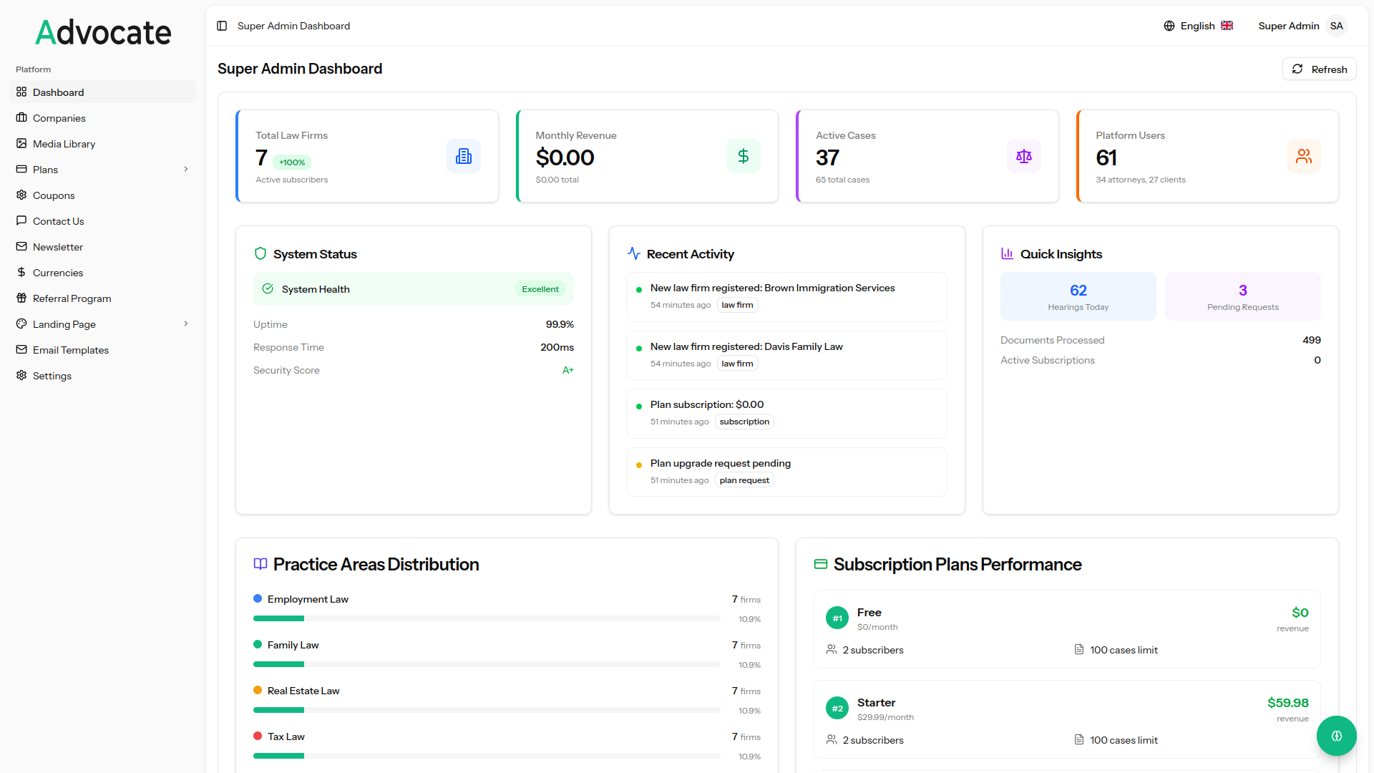
Task: Click the Active Cases scales icon
Action: point(1024,156)
